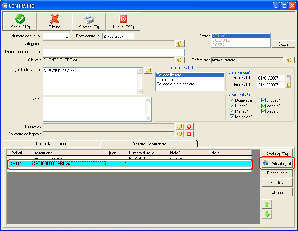Open folder picker for Luogo di intervento
The width and height of the screenshot is (298, 231).
point(148,70)
